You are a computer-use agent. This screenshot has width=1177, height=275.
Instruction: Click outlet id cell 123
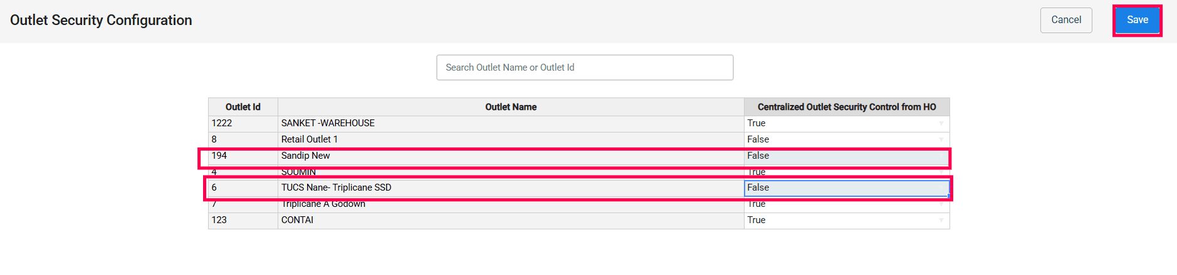pyautogui.click(x=243, y=221)
